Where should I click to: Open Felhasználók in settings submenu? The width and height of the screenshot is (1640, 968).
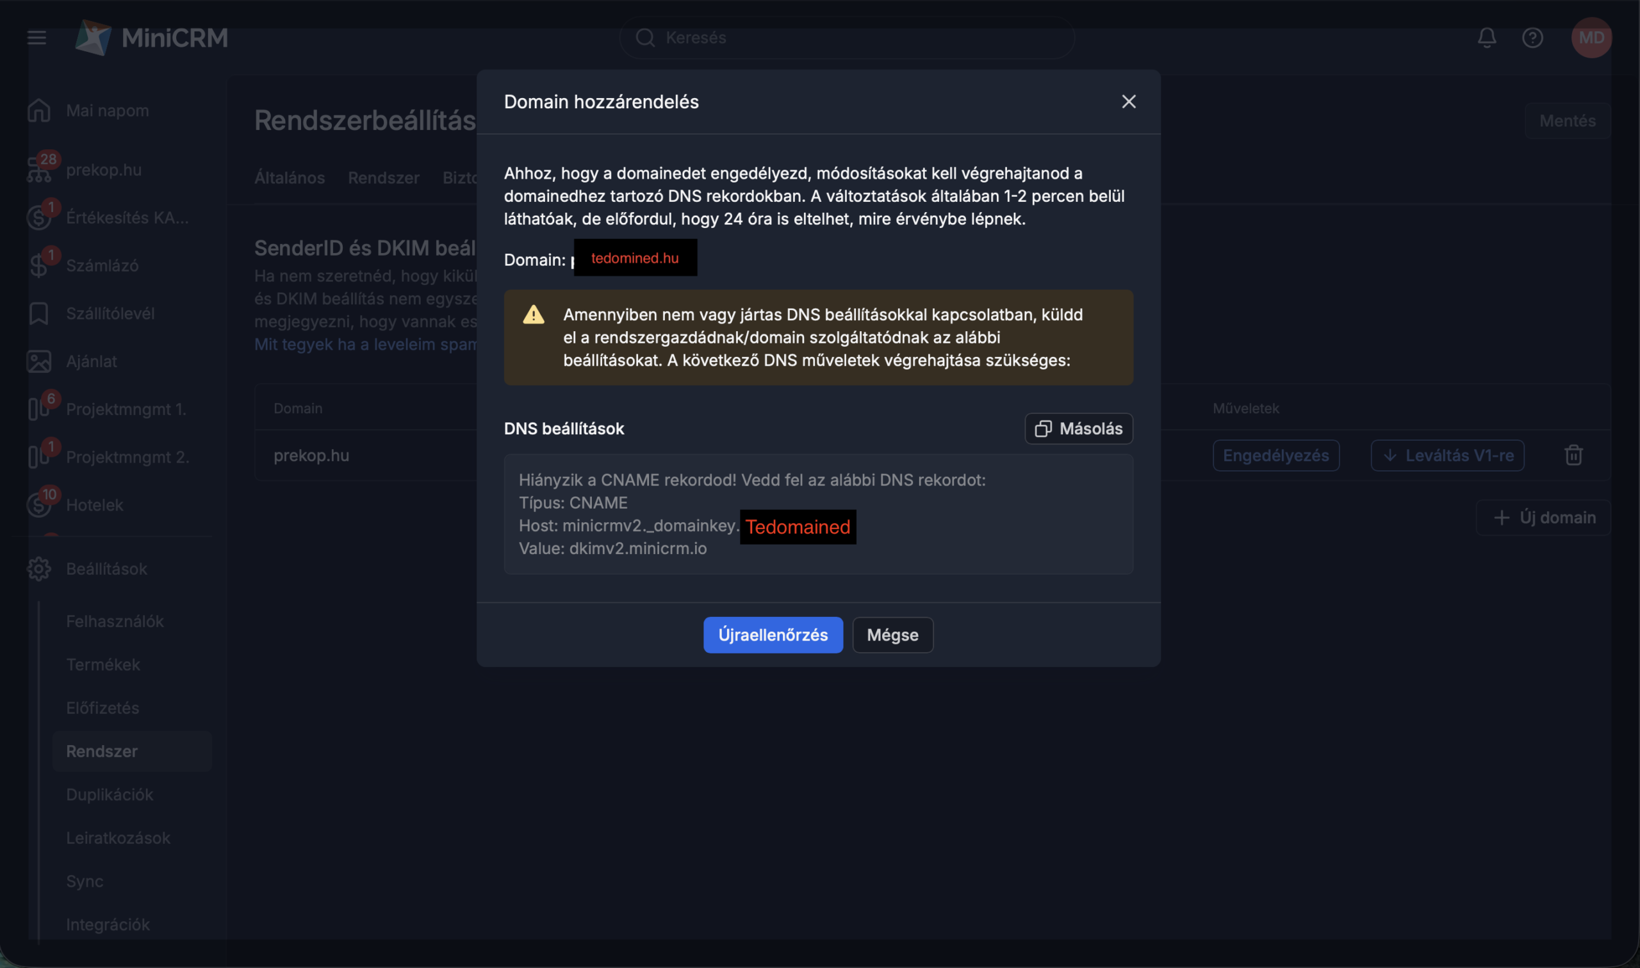pos(115,621)
